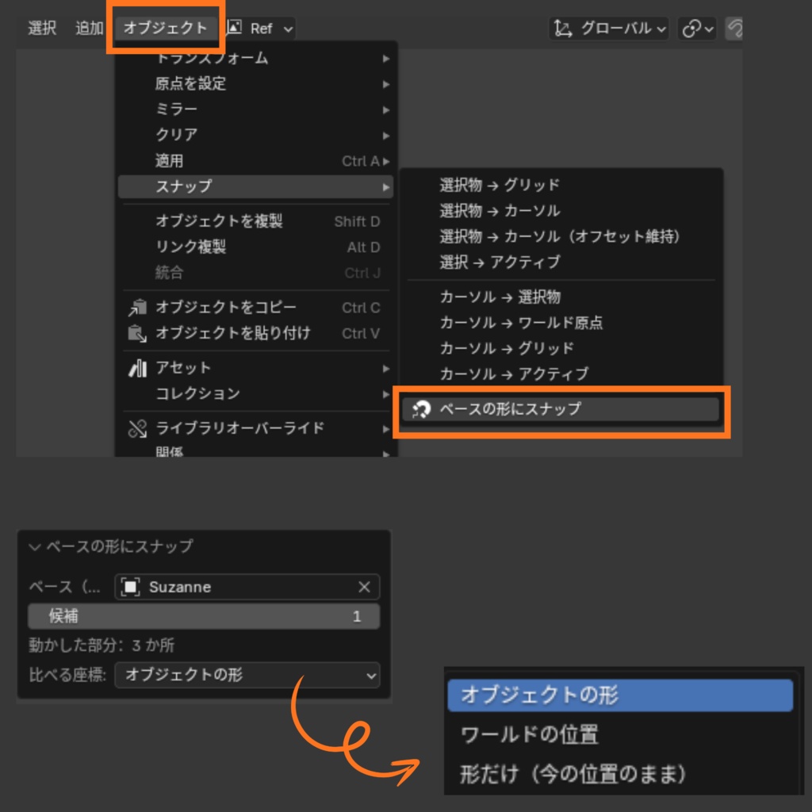This screenshot has width=812, height=812.
Task: Expand the コレクション submenu
Action: pyautogui.click(x=256, y=394)
